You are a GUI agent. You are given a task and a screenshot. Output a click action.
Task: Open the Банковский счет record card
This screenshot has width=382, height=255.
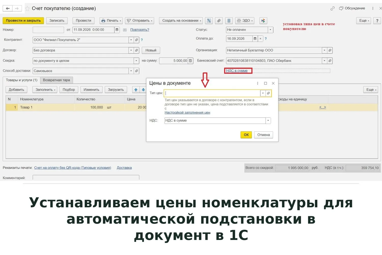click(330, 61)
